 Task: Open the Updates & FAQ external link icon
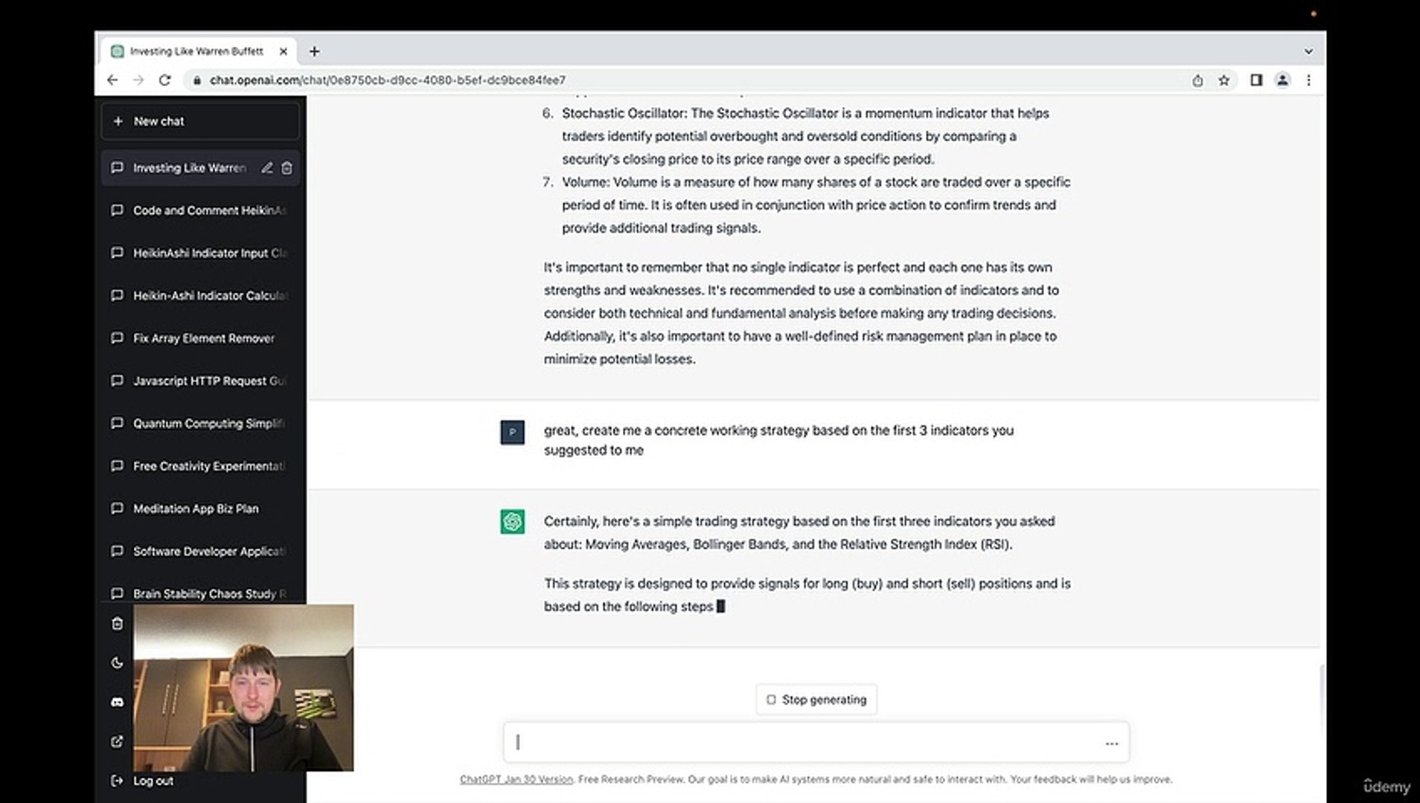(117, 741)
